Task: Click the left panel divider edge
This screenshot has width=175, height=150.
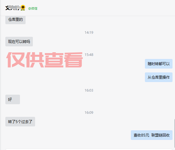Action: coord(1,75)
